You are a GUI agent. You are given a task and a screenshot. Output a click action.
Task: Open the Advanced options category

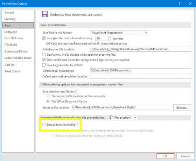pyautogui.click(x=11, y=45)
